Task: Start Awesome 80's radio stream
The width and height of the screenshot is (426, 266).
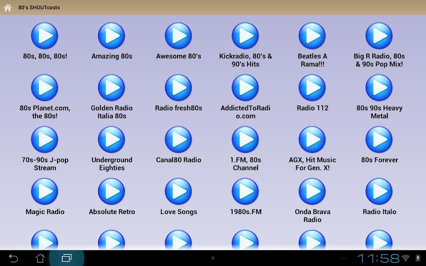Action: click(178, 36)
